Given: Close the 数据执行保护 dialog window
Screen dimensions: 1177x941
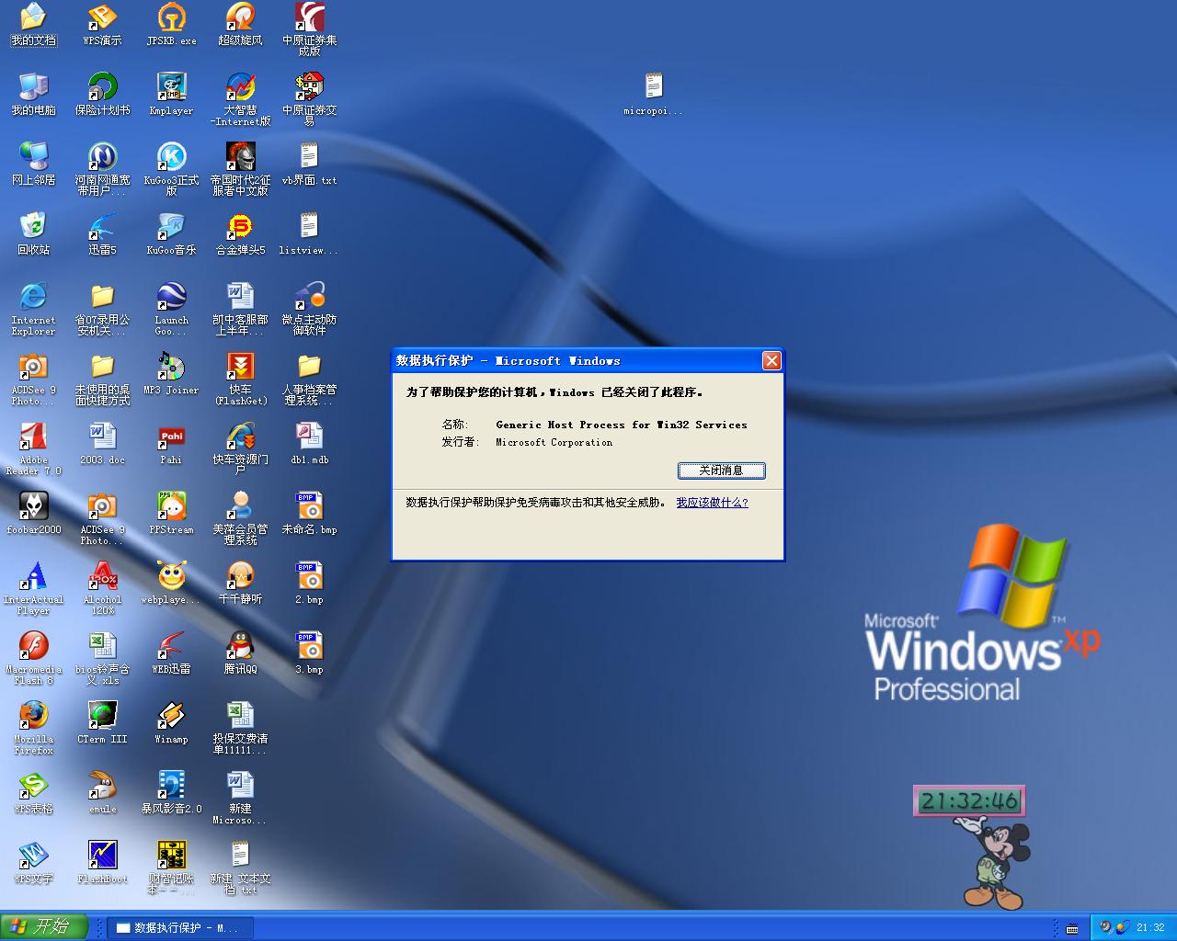Looking at the screenshot, I should point(771,360).
